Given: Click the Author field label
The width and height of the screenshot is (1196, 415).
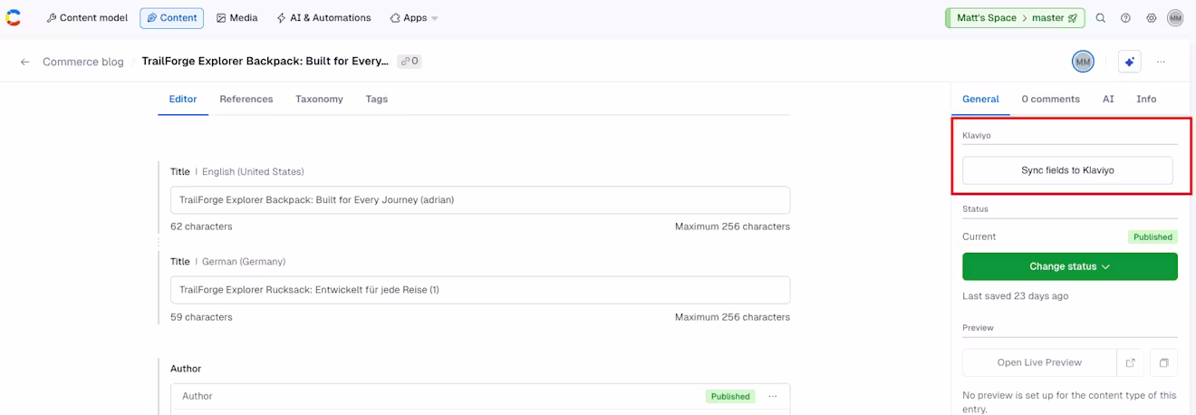Looking at the screenshot, I should point(186,369).
